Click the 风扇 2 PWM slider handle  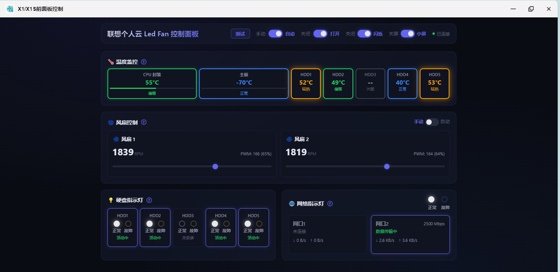(x=387, y=167)
